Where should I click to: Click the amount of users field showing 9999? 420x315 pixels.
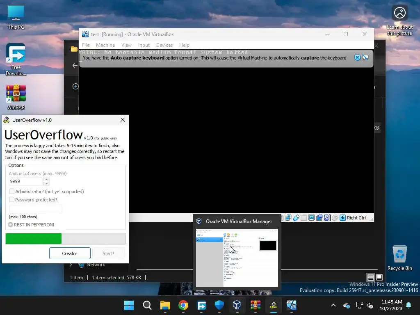pyautogui.click(x=25, y=181)
